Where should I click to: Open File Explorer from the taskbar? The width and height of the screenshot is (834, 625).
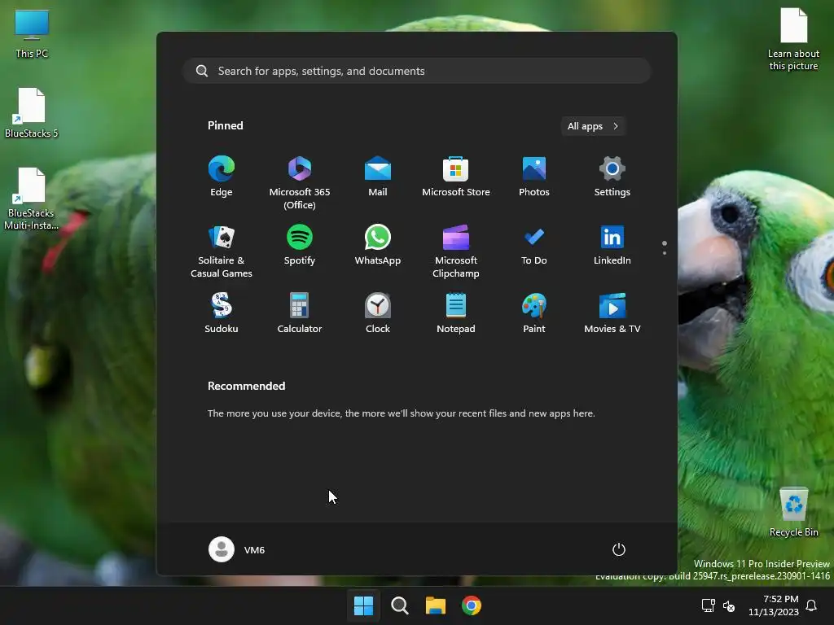point(436,605)
